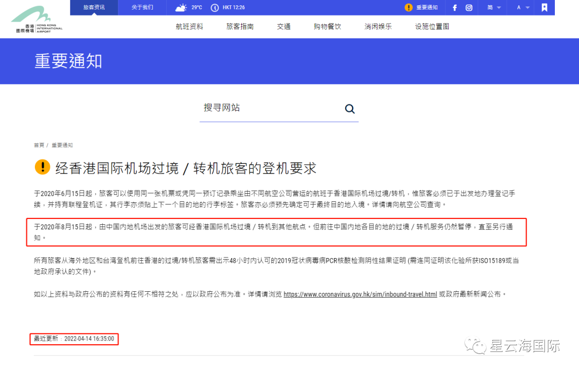Screen dimensions: 579x371
Task: Click the 首页 breadcrumb link
Action: pos(39,145)
